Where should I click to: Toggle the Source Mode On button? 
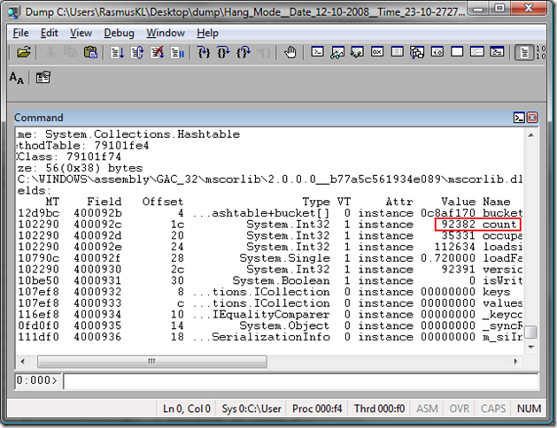(524, 52)
